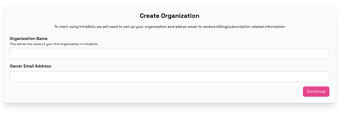Click "InfraDots" in the organization helper text
Viewport: 362px width, 118px height.
[91, 44]
